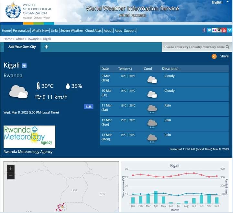
Task: Open the Cloud Atlas menu item
Action: [x=94, y=30]
